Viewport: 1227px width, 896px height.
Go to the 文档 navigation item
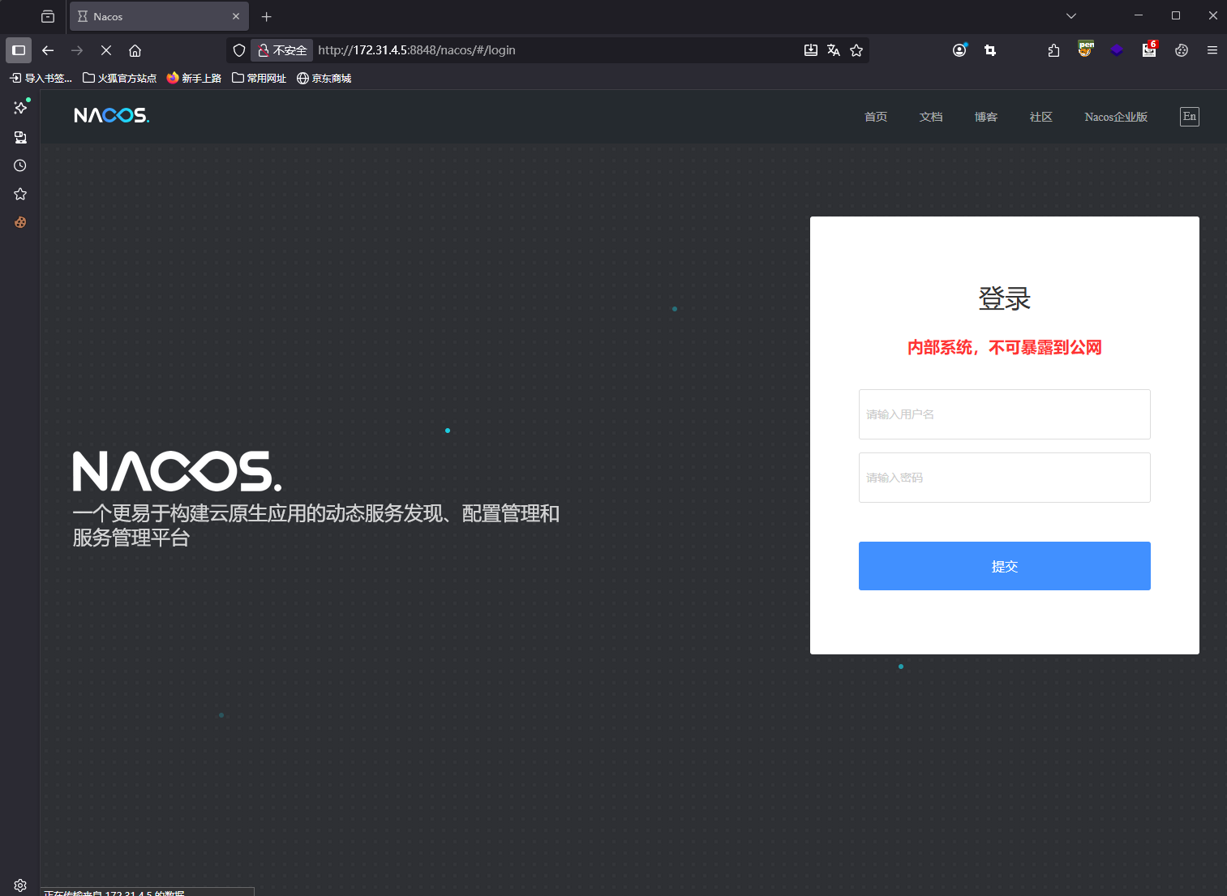[931, 117]
